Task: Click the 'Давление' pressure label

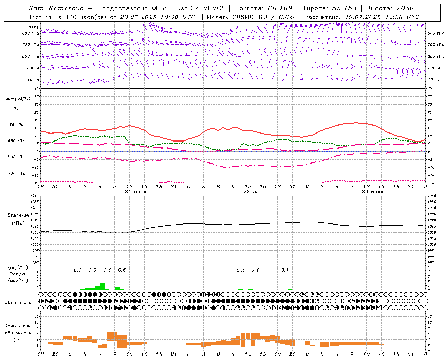Action: (18, 215)
